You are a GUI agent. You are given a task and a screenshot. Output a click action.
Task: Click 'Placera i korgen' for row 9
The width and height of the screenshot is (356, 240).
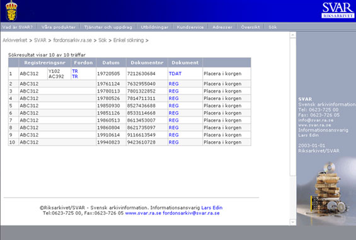[222, 135]
